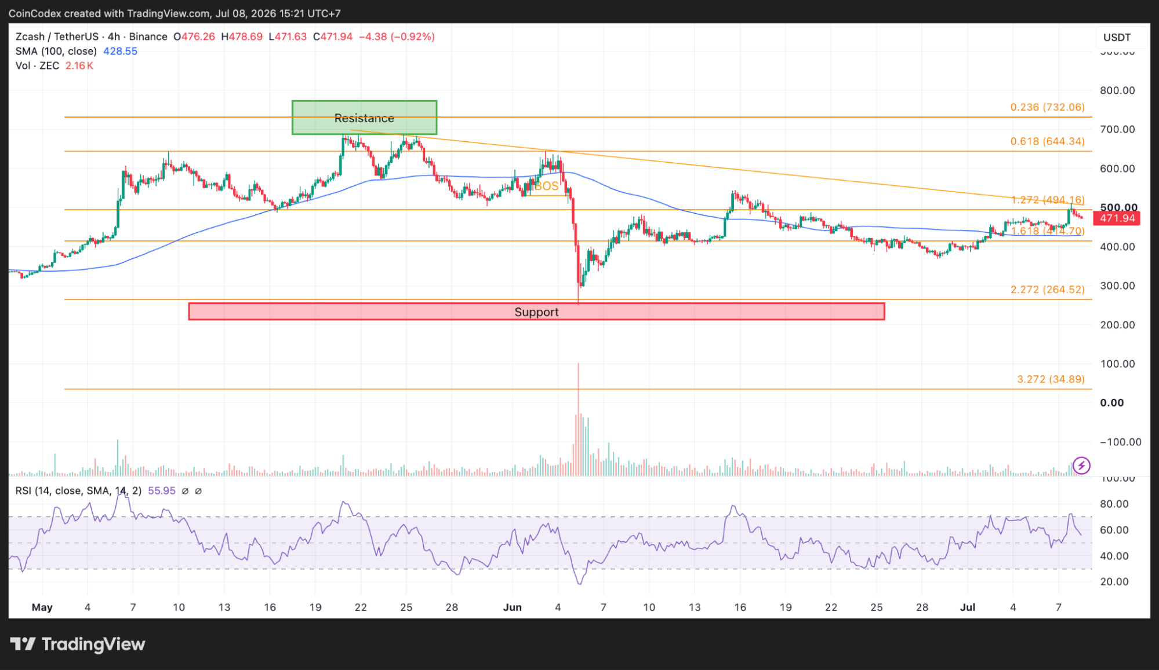Click the 0.618 (644.34) Fibonacci label

pos(1047,141)
